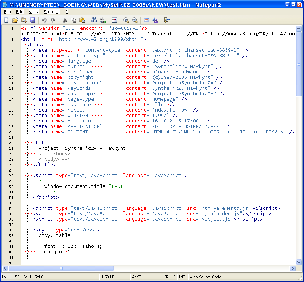
Task: Click the opening <title> tag text
Action: pyautogui.click(x=43, y=143)
